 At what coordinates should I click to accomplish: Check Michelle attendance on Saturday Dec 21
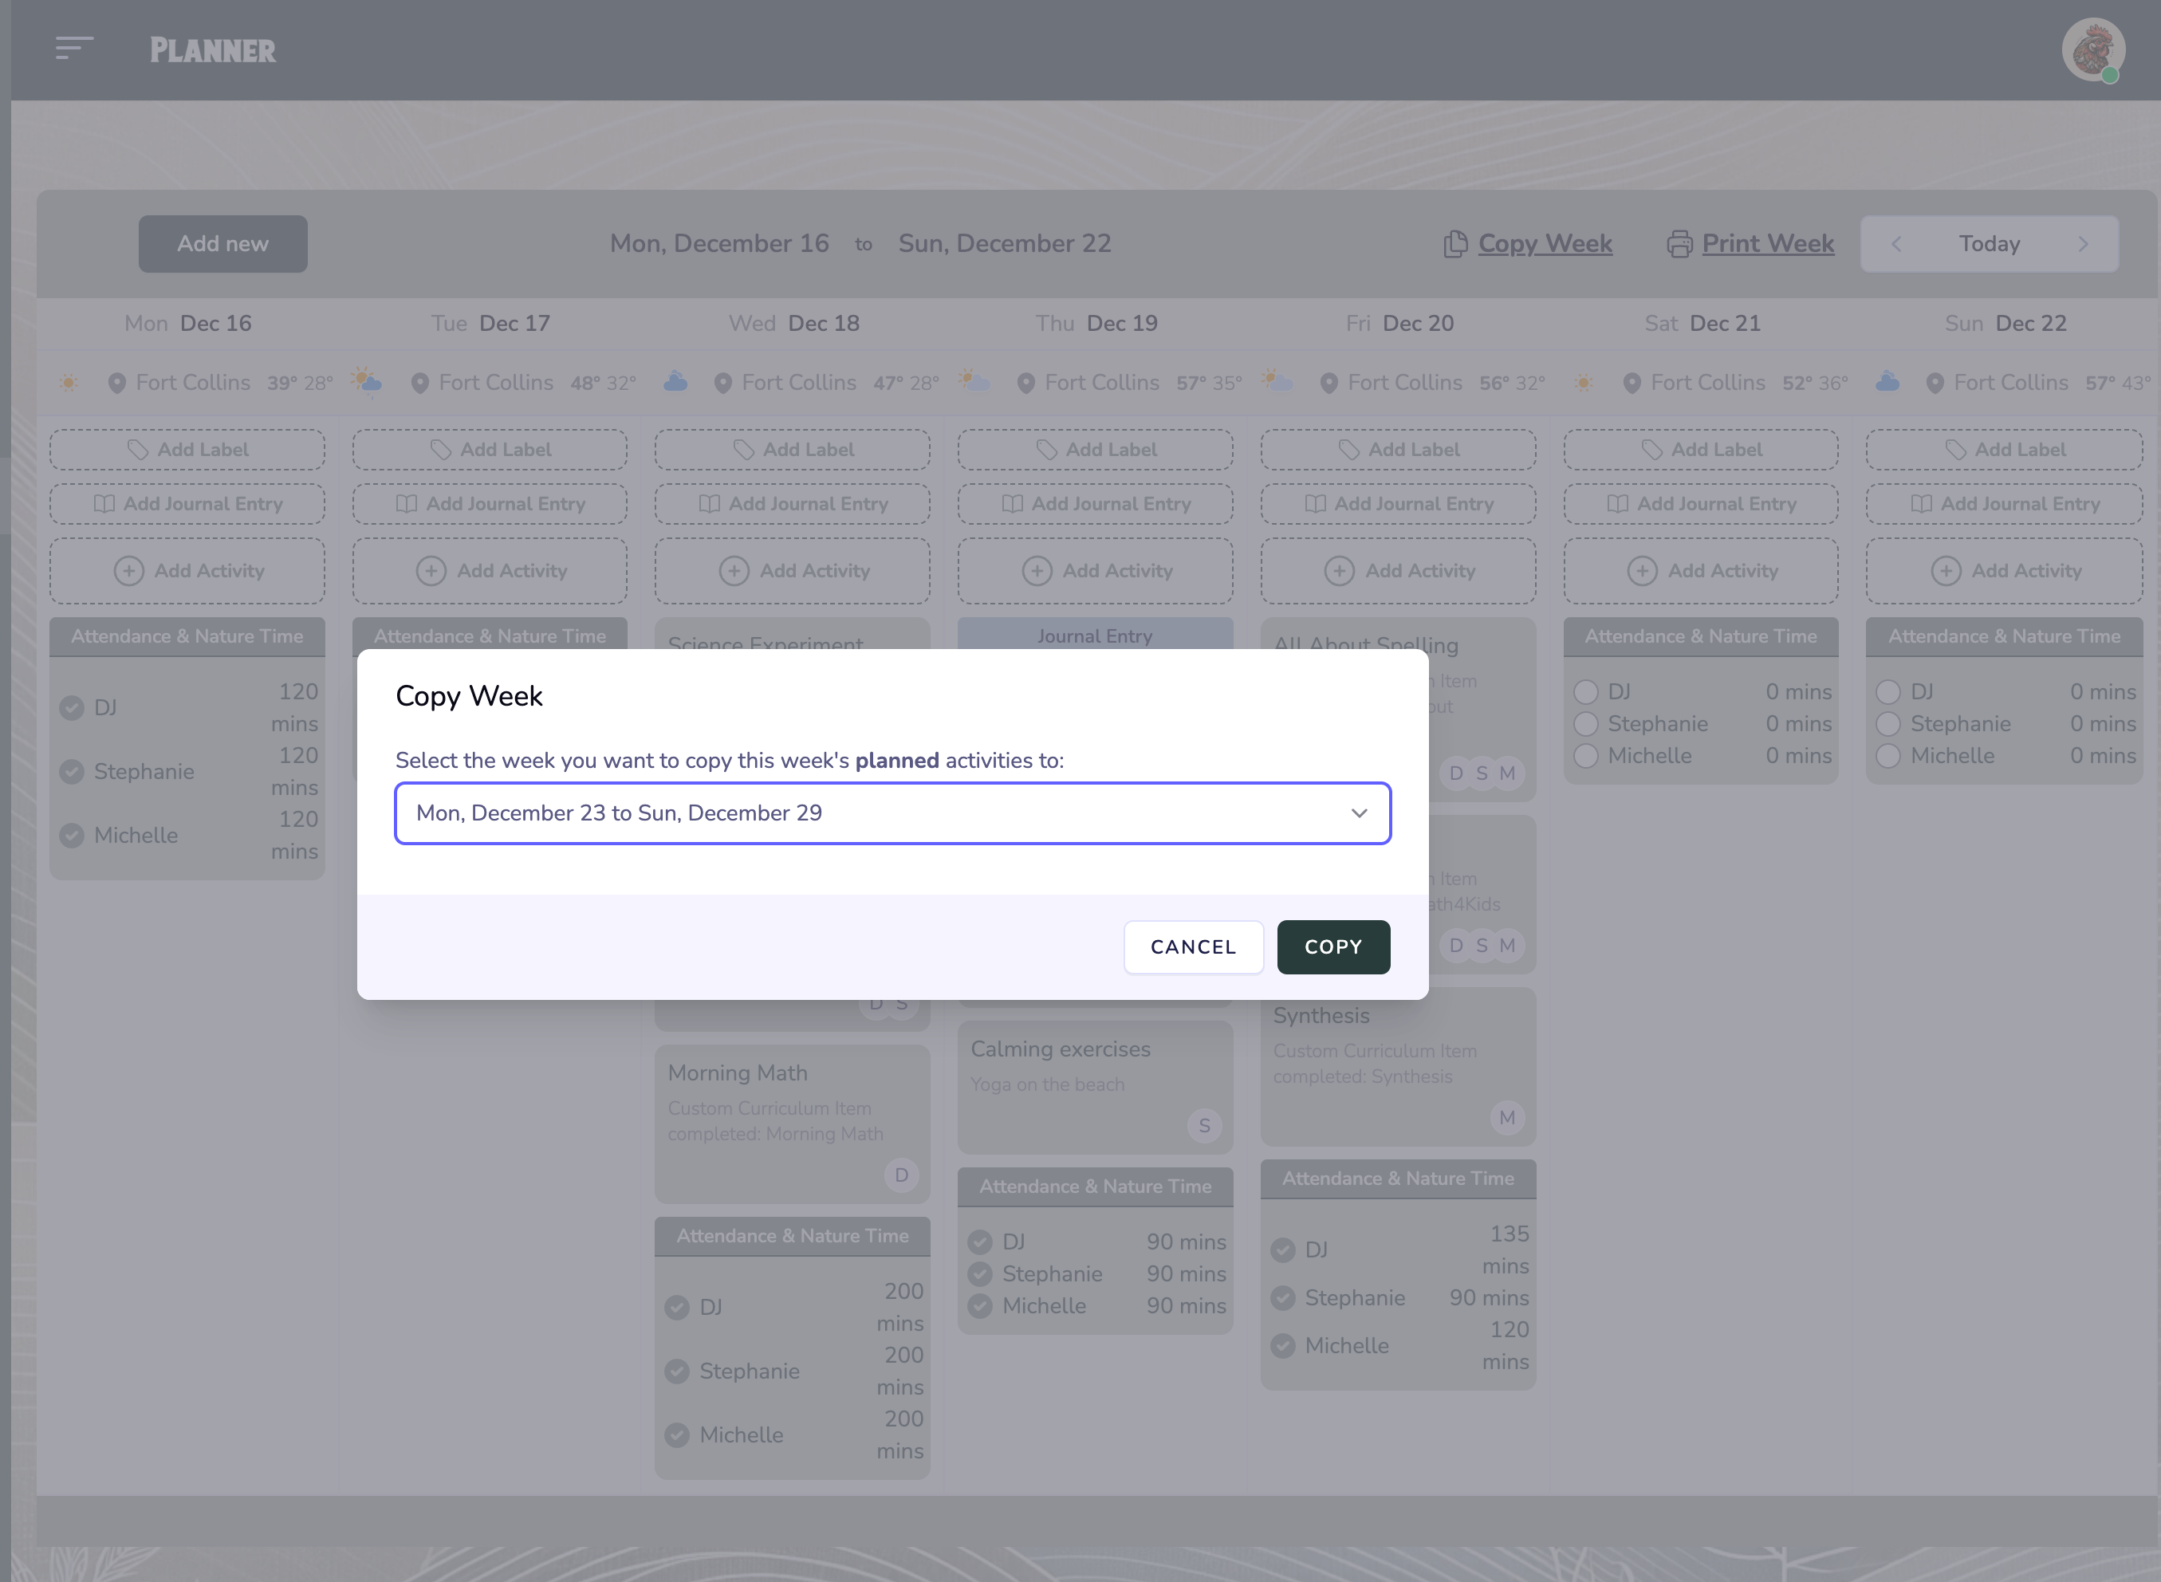coord(1585,756)
